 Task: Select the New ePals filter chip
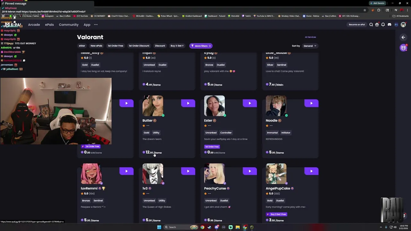[96, 46]
